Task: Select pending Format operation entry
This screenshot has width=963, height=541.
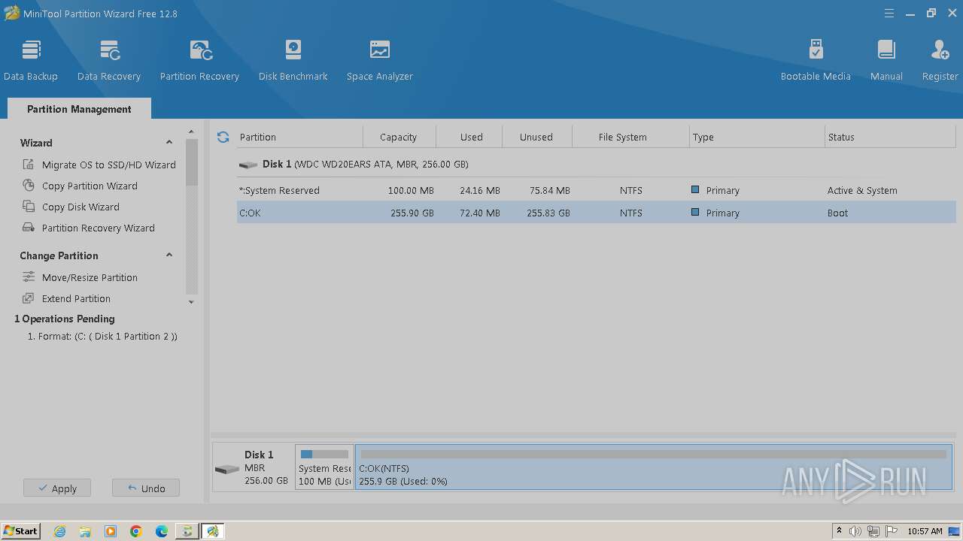Action: [102, 337]
